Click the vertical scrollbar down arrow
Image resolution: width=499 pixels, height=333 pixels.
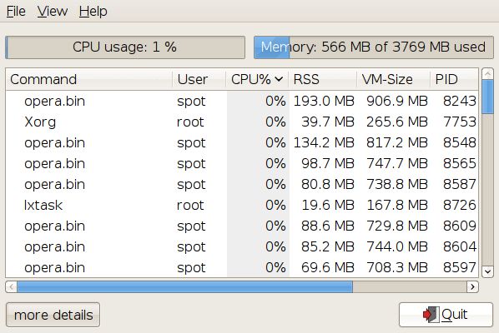(487, 271)
